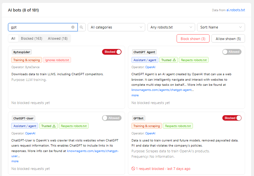Click 1 request blocked status on GPTBot
254x176 pixels.
[x=161, y=169]
